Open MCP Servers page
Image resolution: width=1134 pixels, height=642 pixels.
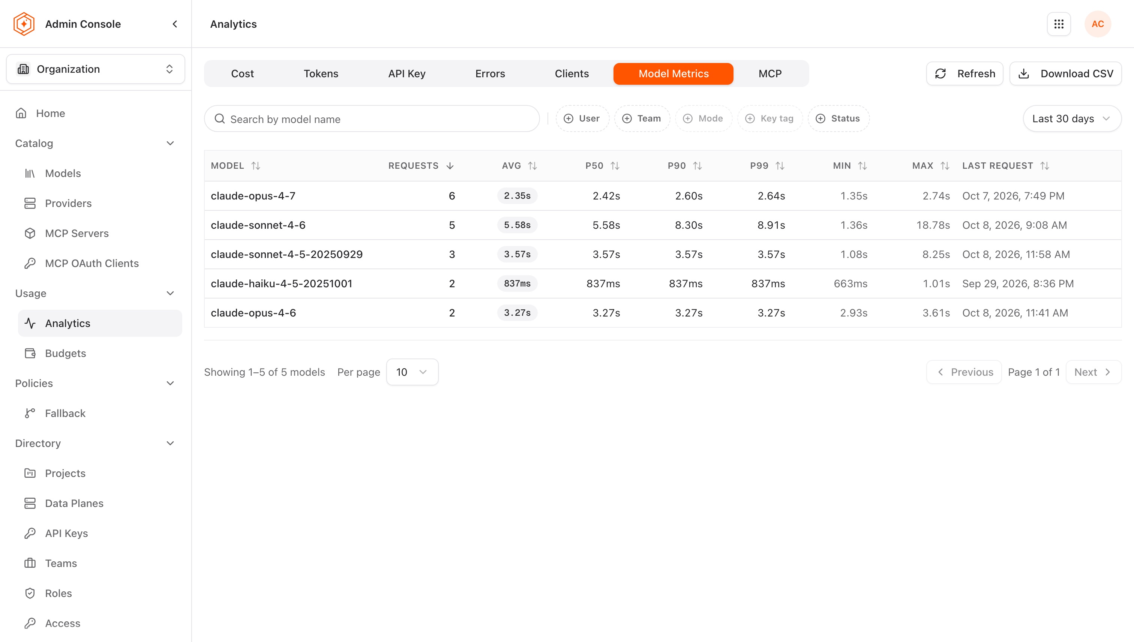tap(100, 233)
